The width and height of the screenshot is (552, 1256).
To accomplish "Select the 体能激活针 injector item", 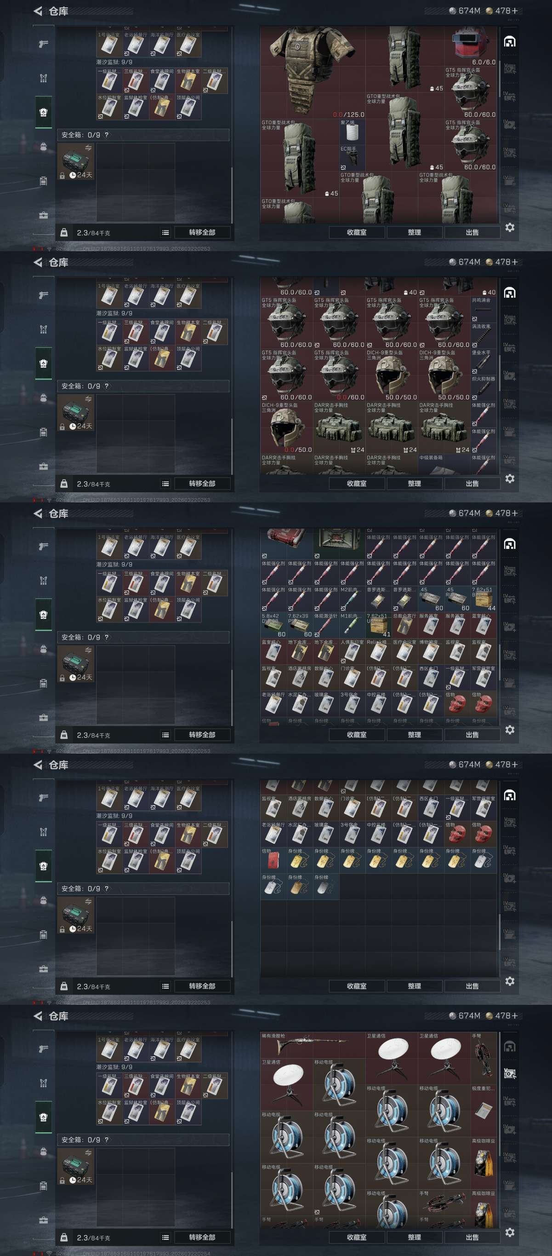I will pos(326,625).
